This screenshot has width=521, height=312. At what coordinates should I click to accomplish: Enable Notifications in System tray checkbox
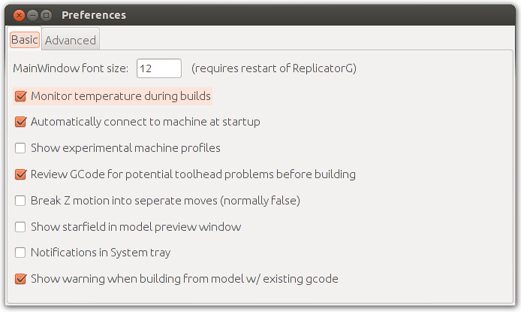point(20,253)
